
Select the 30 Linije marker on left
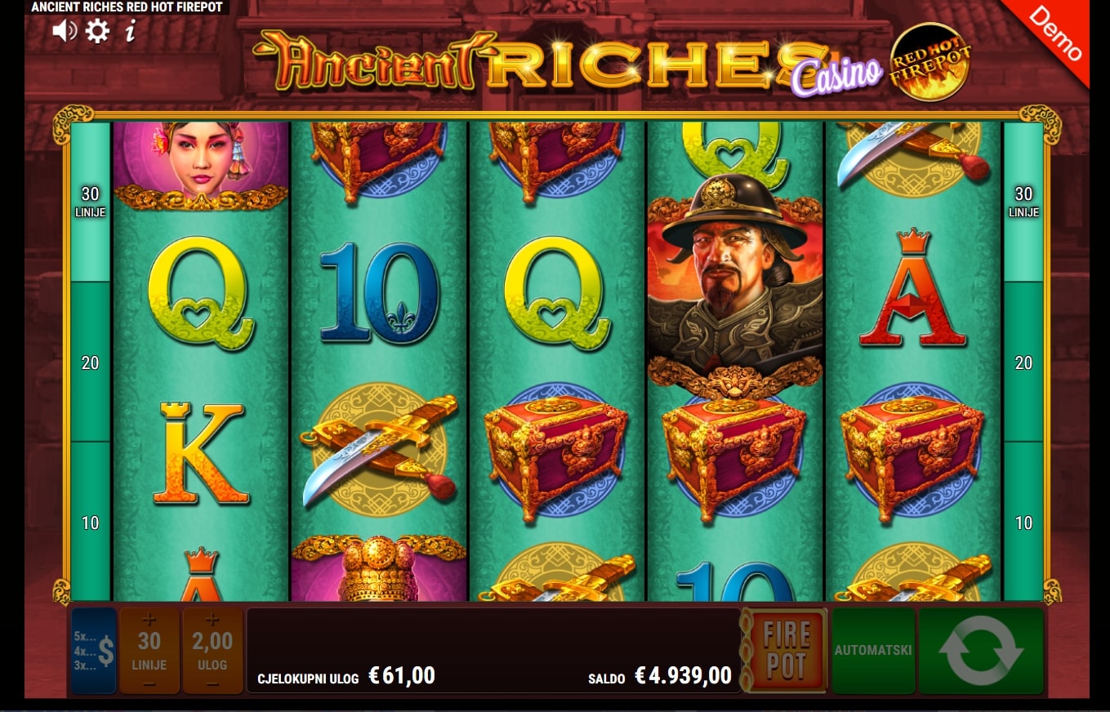90,201
